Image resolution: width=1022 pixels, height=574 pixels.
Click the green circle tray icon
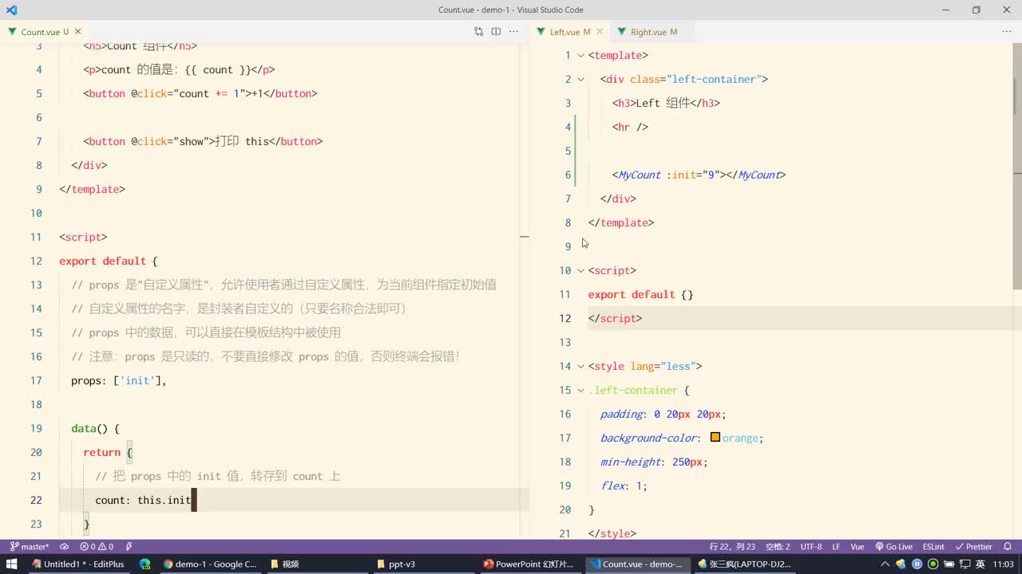tap(933, 564)
